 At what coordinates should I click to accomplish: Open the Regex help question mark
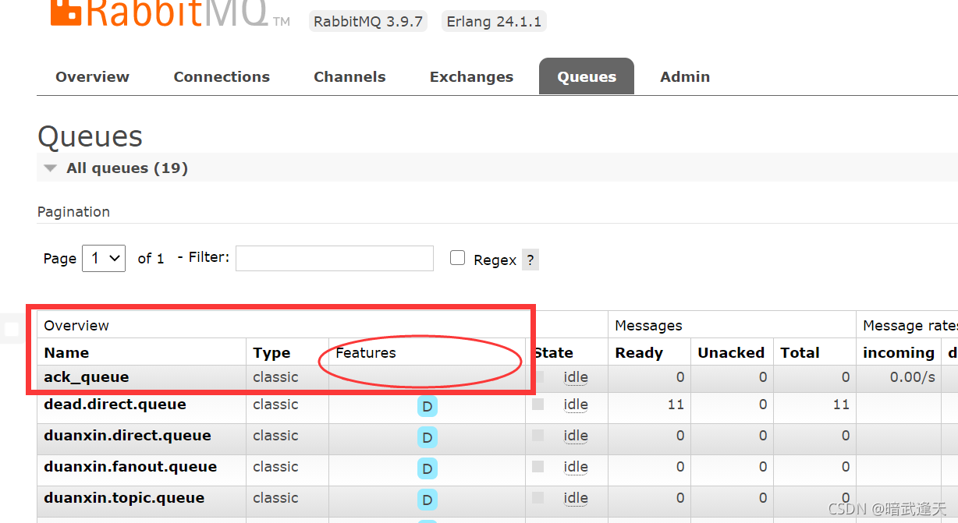coord(530,260)
